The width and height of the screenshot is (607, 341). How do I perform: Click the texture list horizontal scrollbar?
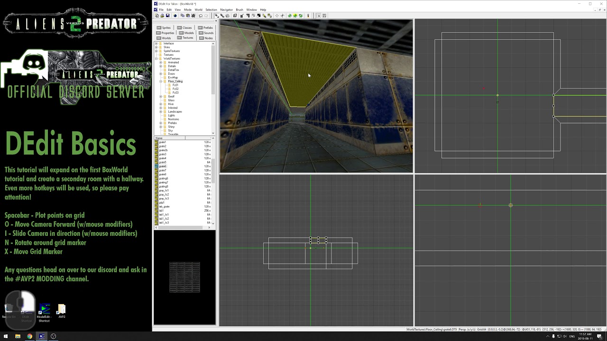click(183, 227)
